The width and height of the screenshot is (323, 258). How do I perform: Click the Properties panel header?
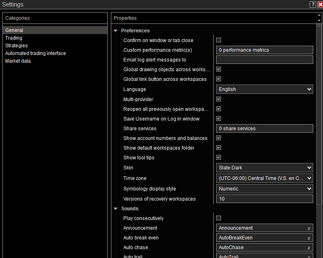point(213,18)
